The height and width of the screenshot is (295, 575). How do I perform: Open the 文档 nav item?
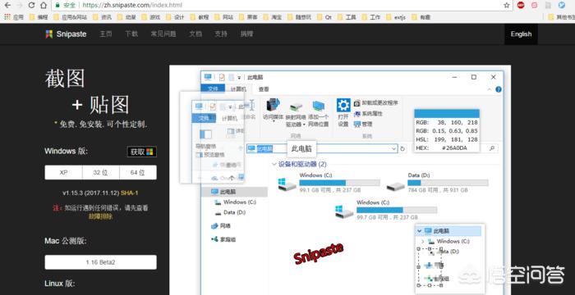pos(195,34)
